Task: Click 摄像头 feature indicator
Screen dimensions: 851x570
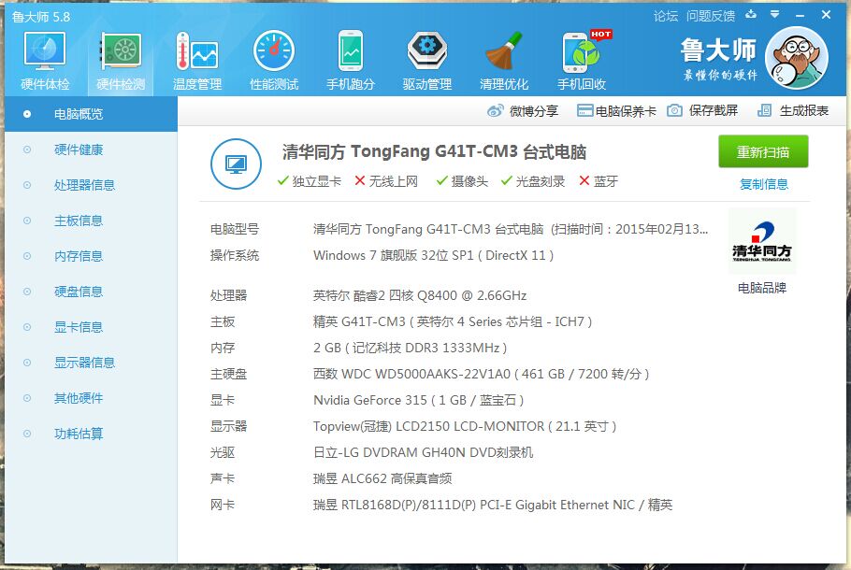Action: (462, 181)
